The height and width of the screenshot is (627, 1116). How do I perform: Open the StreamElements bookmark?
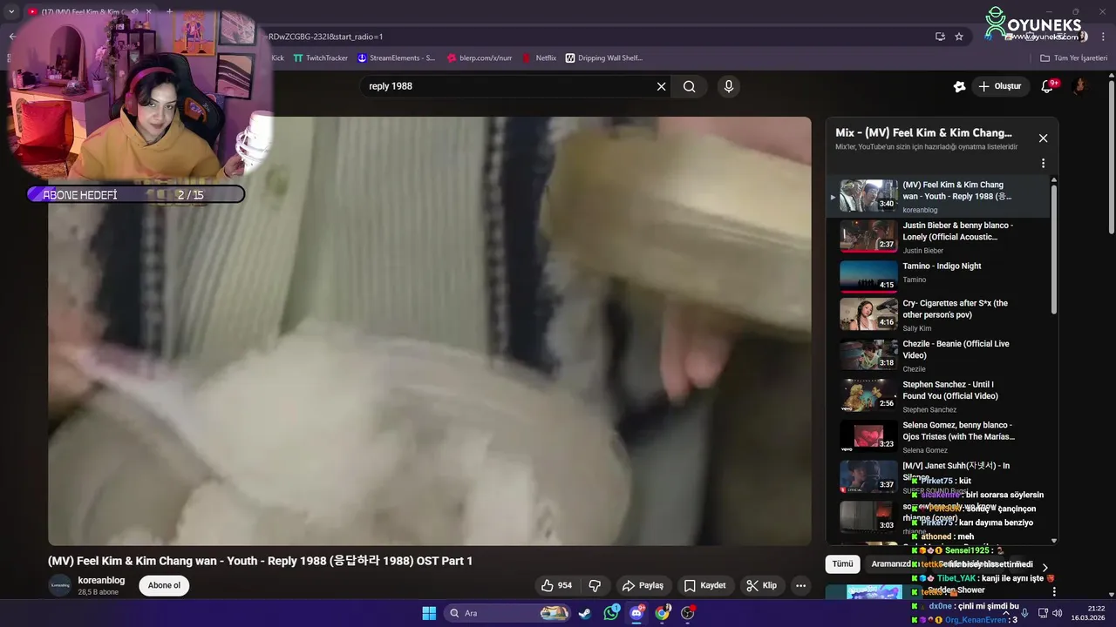pyautogui.click(x=396, y=58)
